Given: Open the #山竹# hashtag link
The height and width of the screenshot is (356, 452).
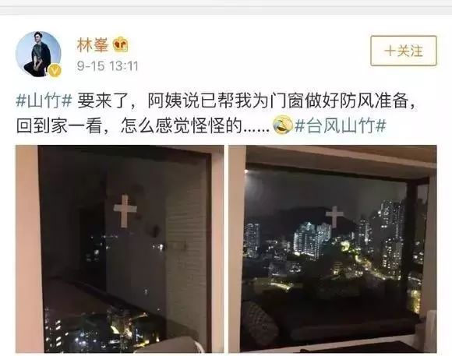Looking at the screenshot, I should click(x=44, y=101).
